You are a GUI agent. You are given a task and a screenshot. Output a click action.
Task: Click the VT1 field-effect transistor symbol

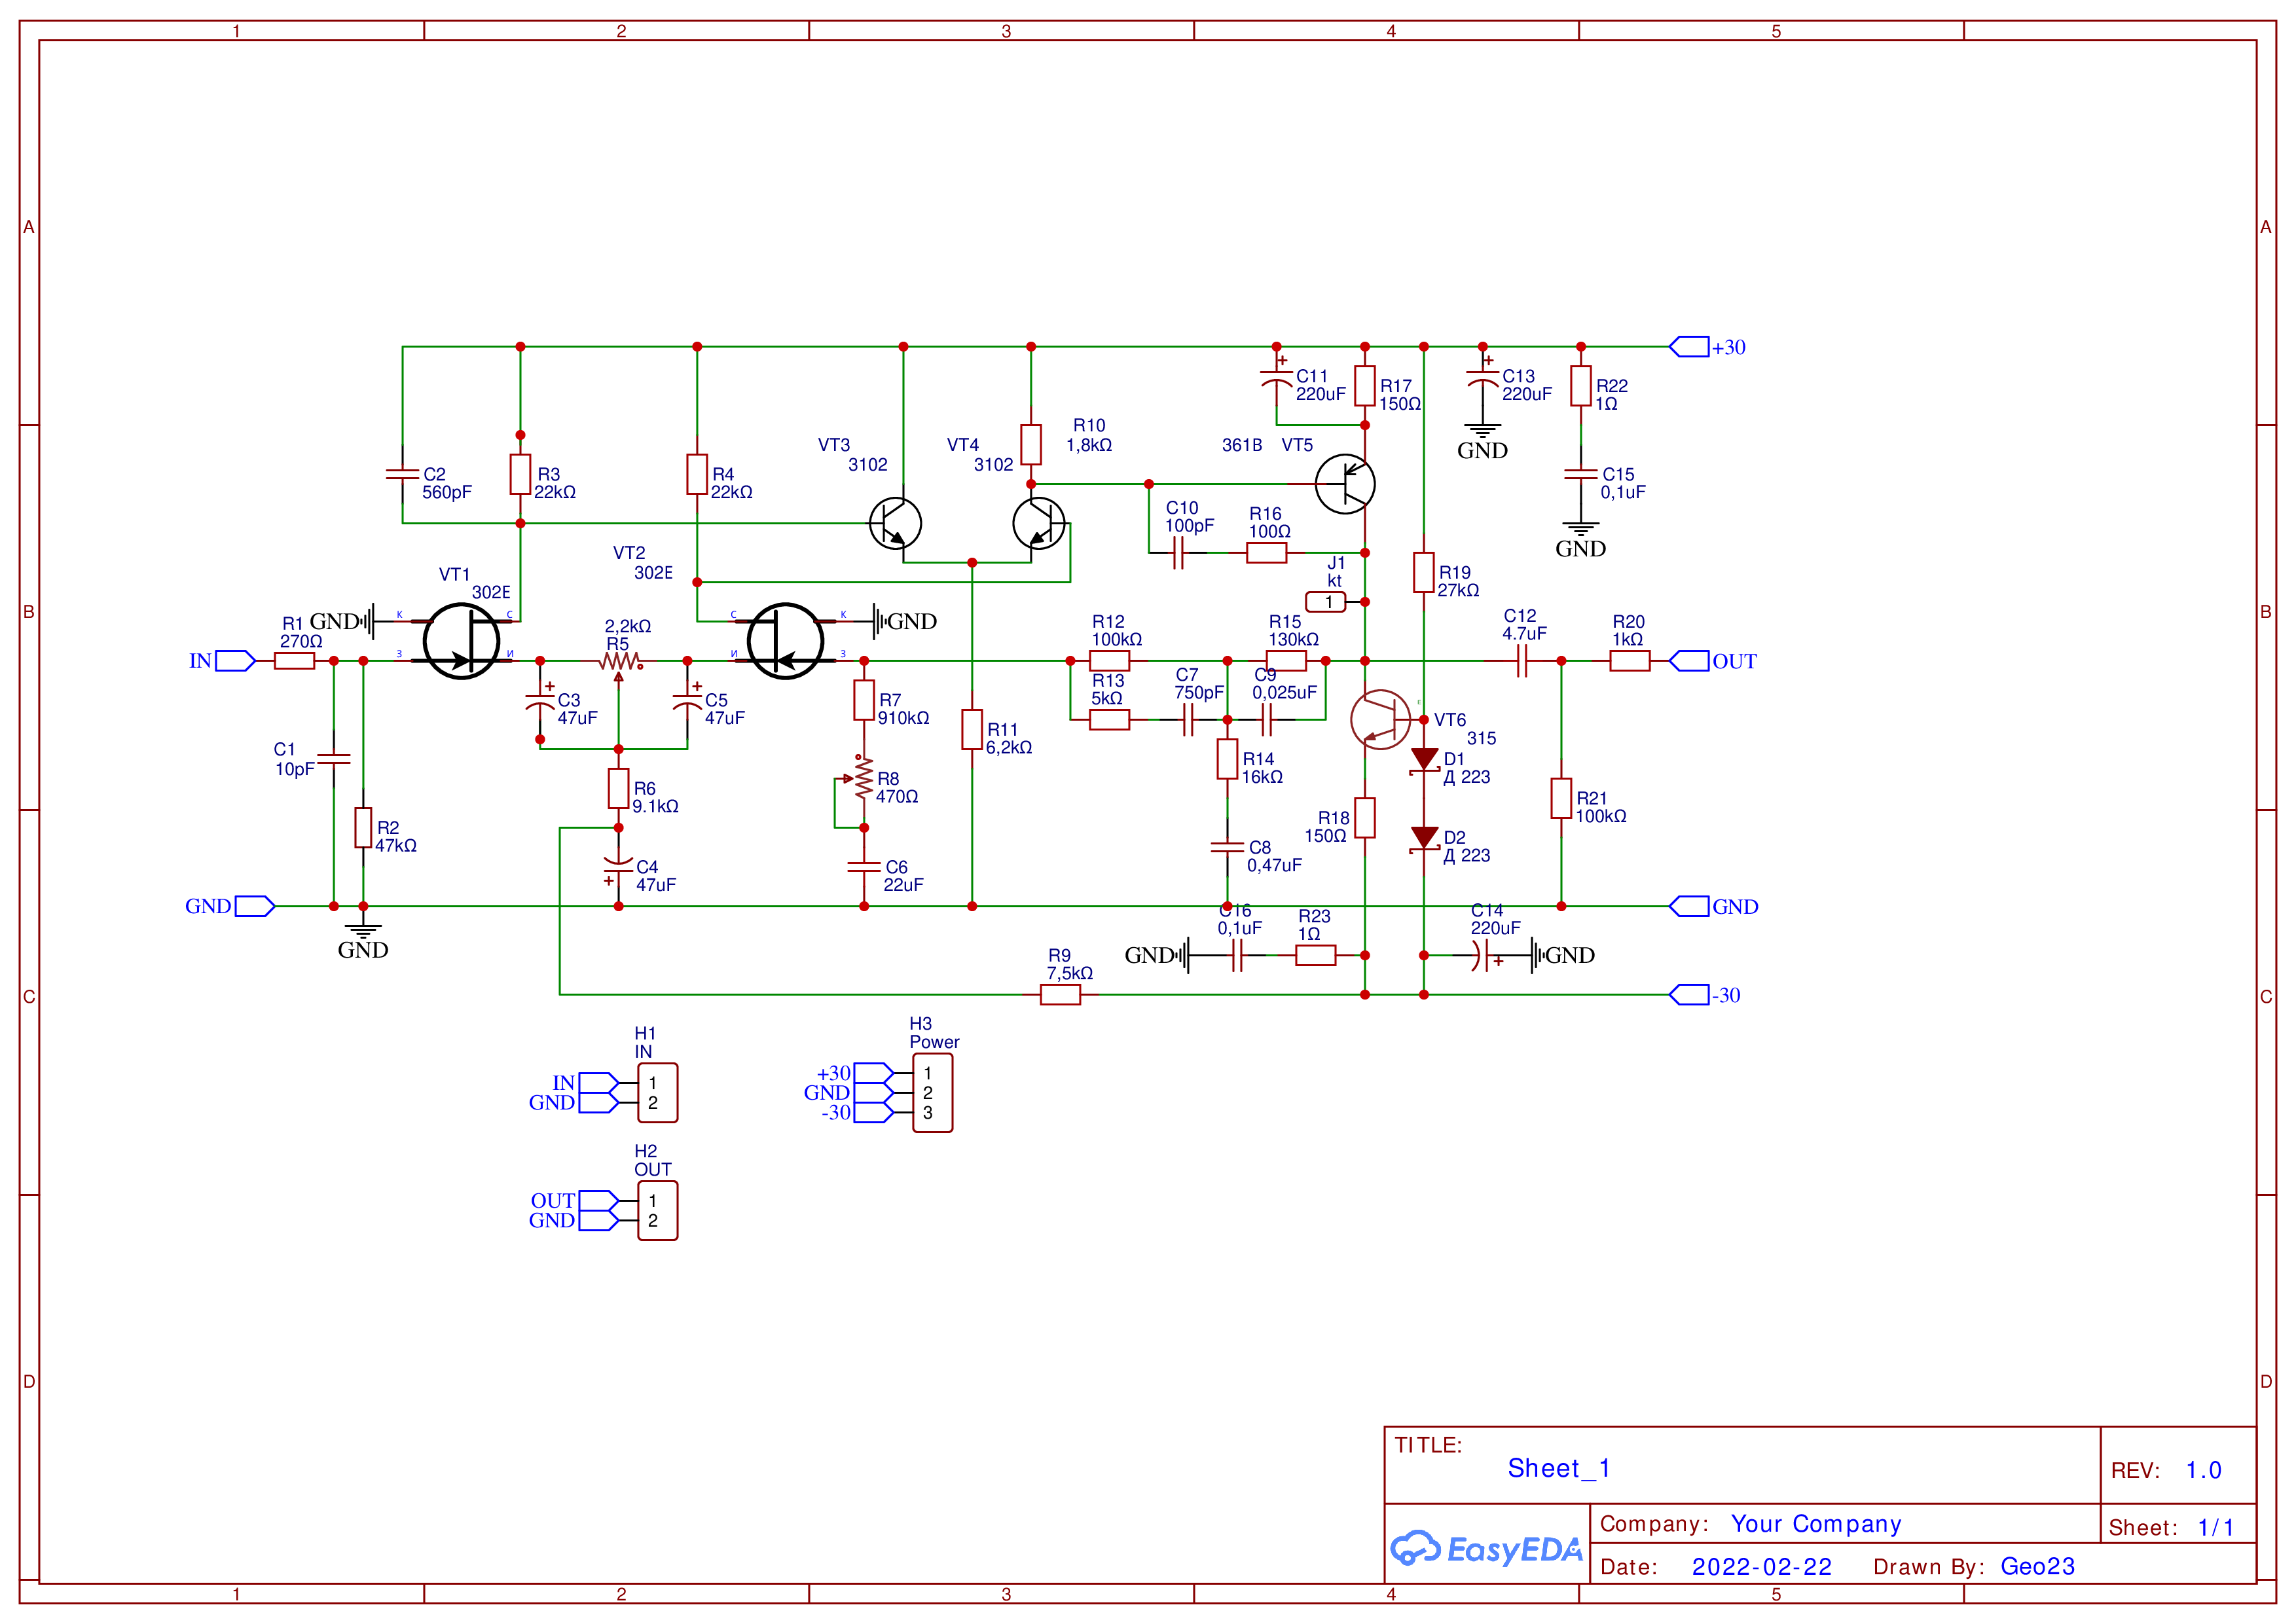coord(461,641)
